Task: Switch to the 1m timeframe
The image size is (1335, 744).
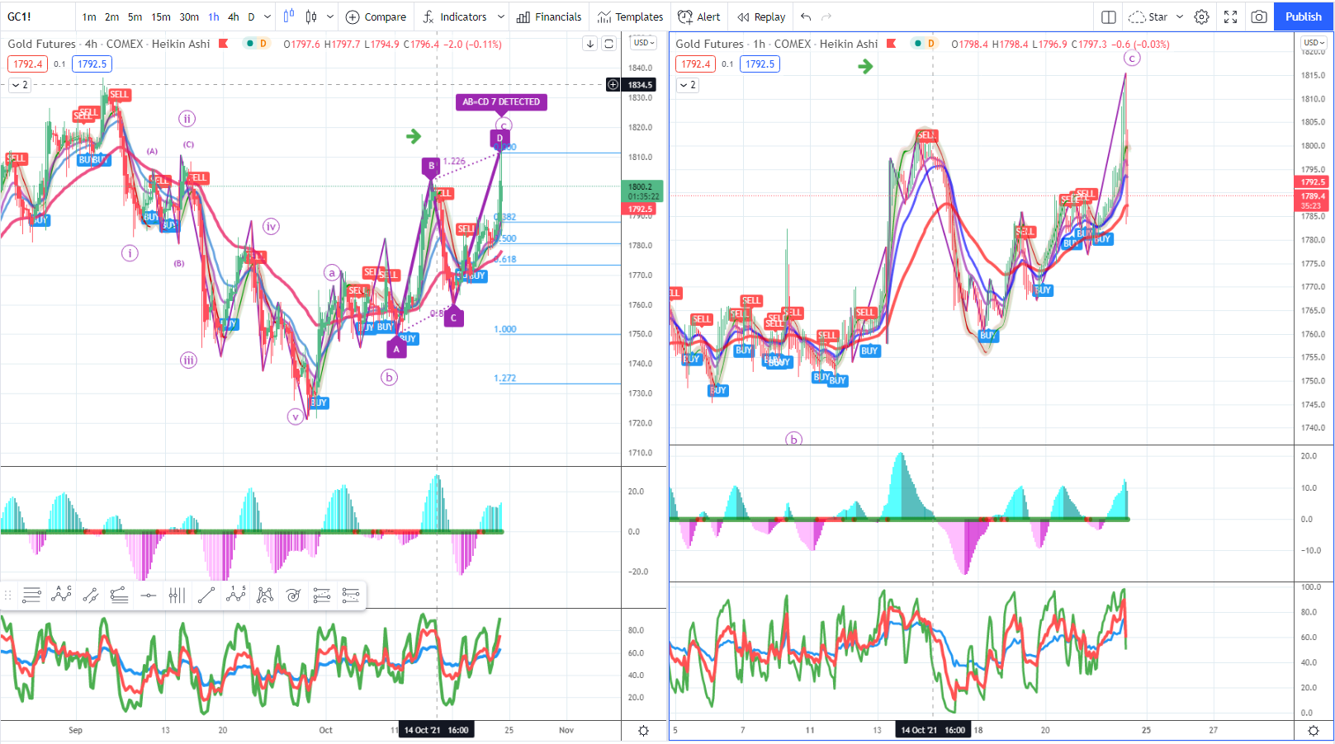Action: pos(89,16)
